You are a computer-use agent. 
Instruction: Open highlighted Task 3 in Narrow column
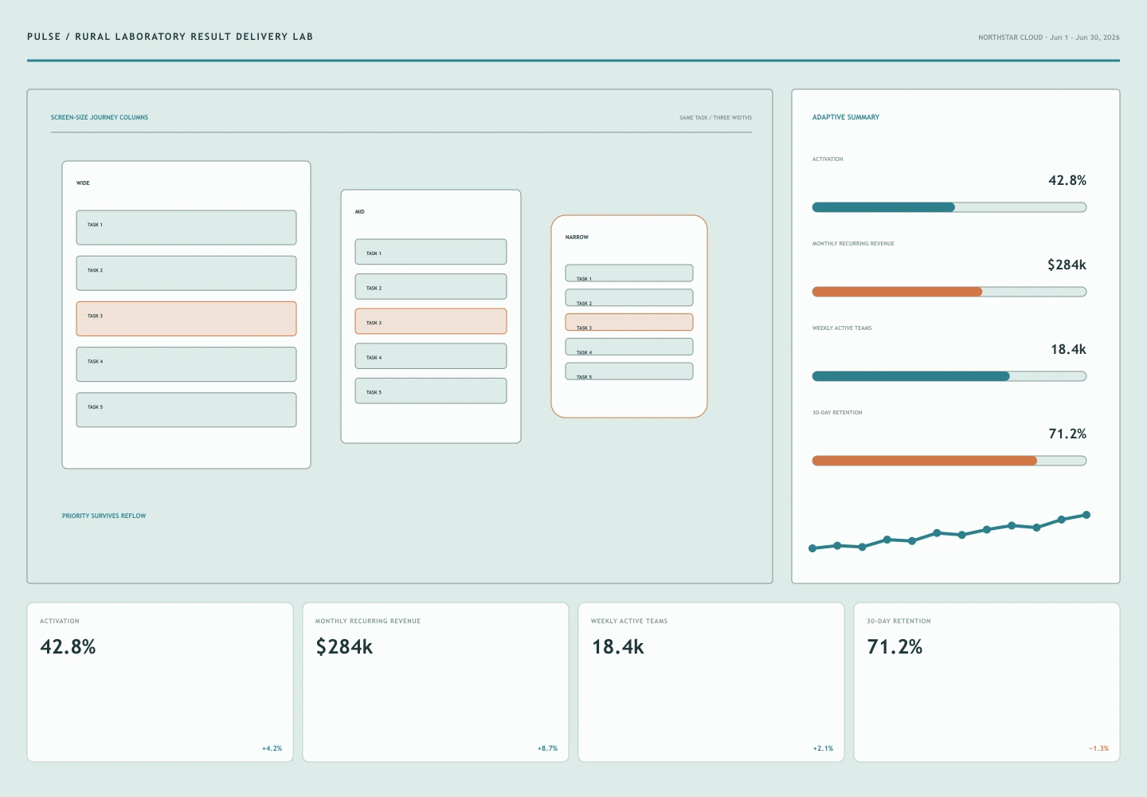tap(629, 322)
